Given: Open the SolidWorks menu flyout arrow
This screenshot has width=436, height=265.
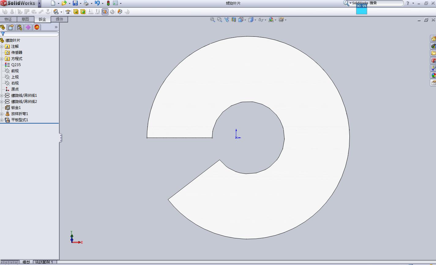Looking at the screenshot, I should [x=39, y=3].
